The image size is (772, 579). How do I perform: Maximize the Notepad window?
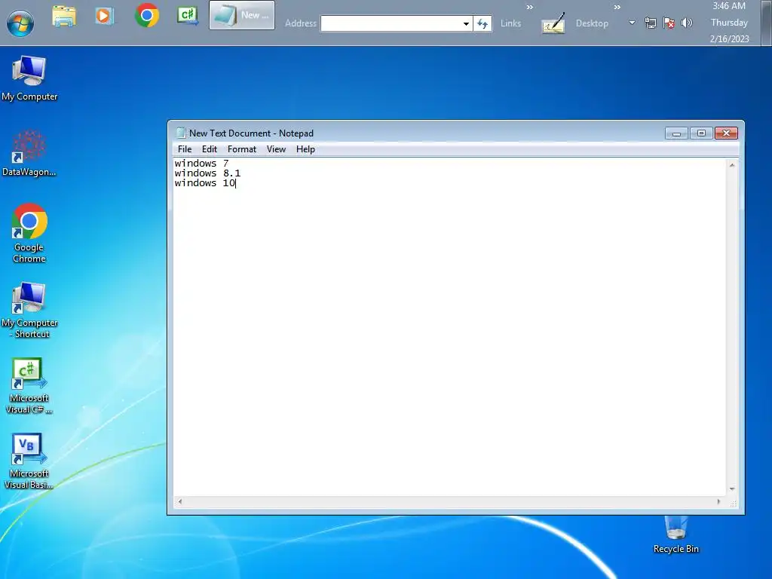pyautogui.click(x=701, y=133)
